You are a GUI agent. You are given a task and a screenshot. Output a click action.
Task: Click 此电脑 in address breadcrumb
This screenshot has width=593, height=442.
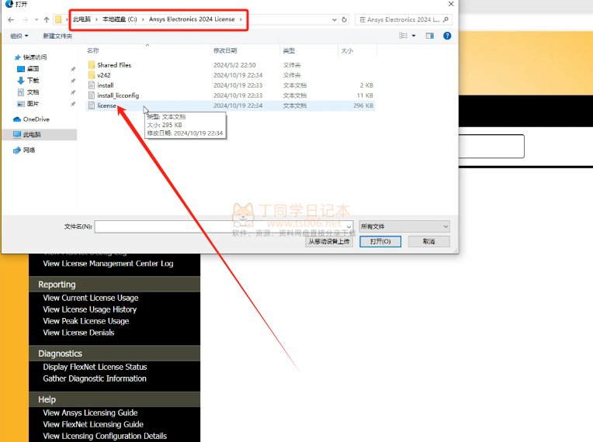click(x=81, y=19)
